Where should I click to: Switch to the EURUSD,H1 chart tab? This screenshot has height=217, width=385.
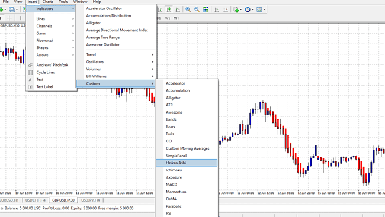click(9, 200)
